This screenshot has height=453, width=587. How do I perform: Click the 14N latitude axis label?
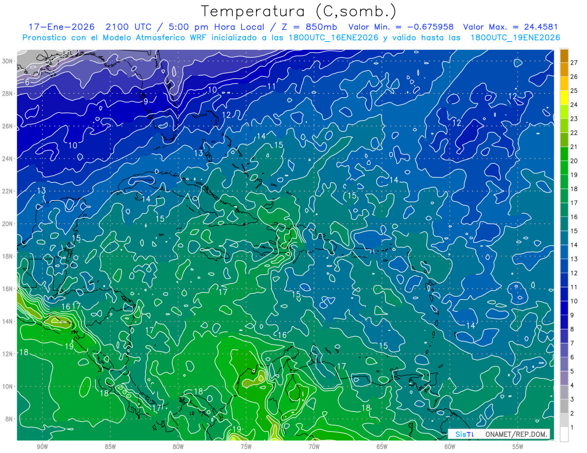[8, 321]
